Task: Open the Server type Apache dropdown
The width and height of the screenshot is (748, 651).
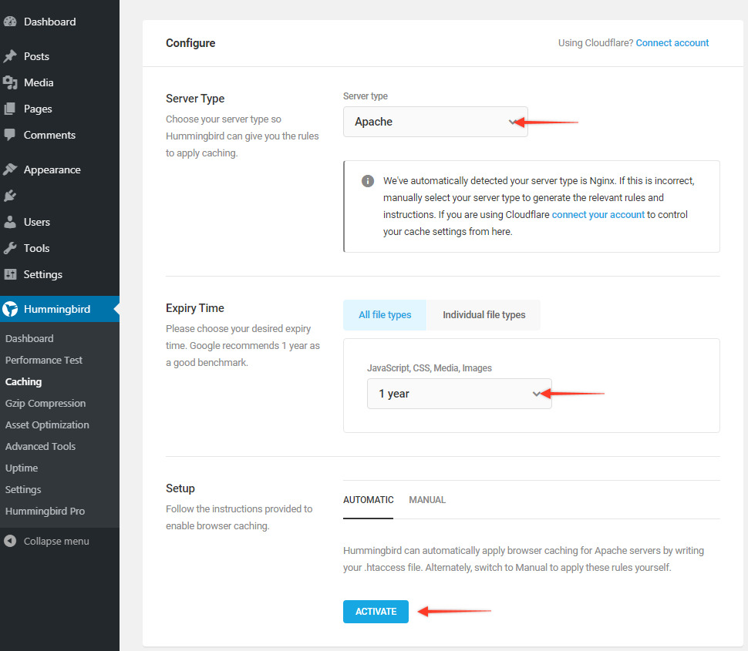Action: [435, 122]
